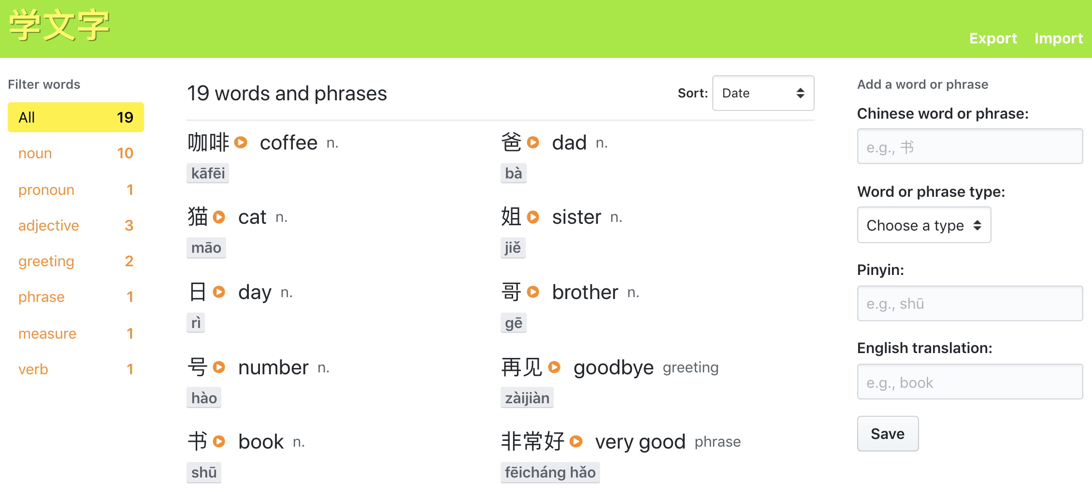Play pronunciation of dad (爸)

point(533,142)
